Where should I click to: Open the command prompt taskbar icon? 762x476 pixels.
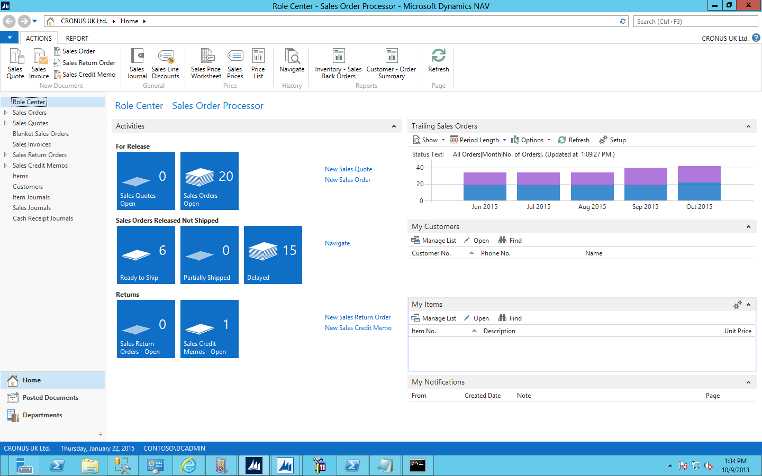tap(418, 465)
